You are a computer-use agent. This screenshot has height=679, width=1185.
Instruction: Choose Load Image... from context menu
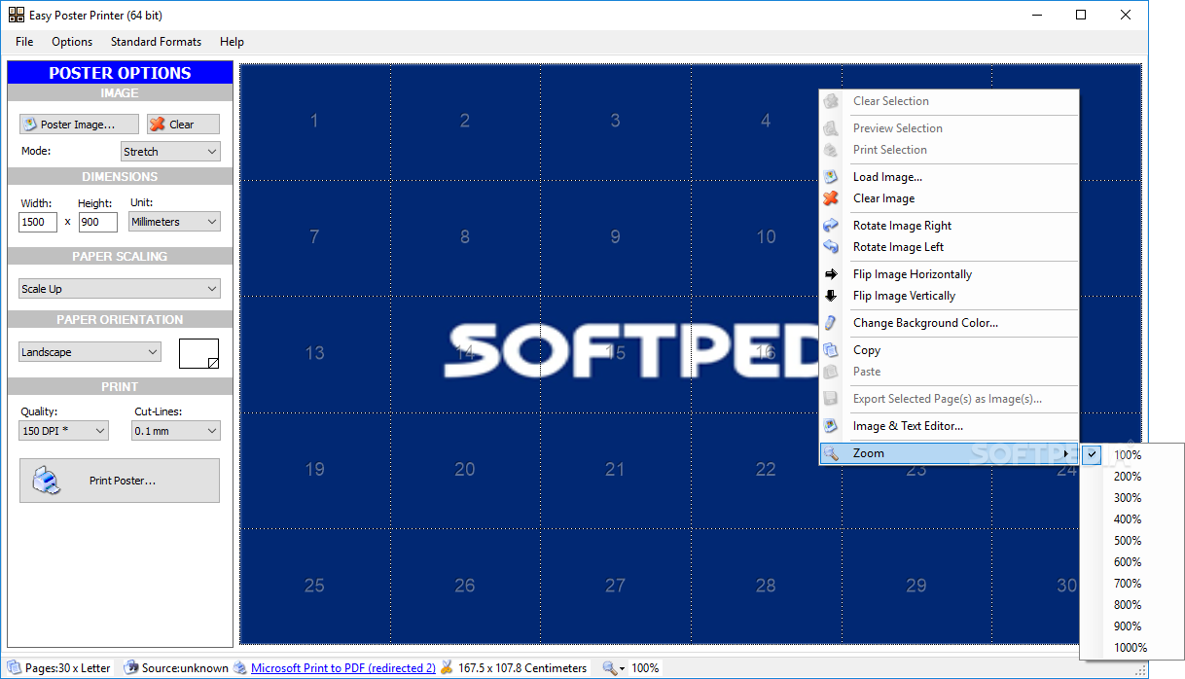949,177
